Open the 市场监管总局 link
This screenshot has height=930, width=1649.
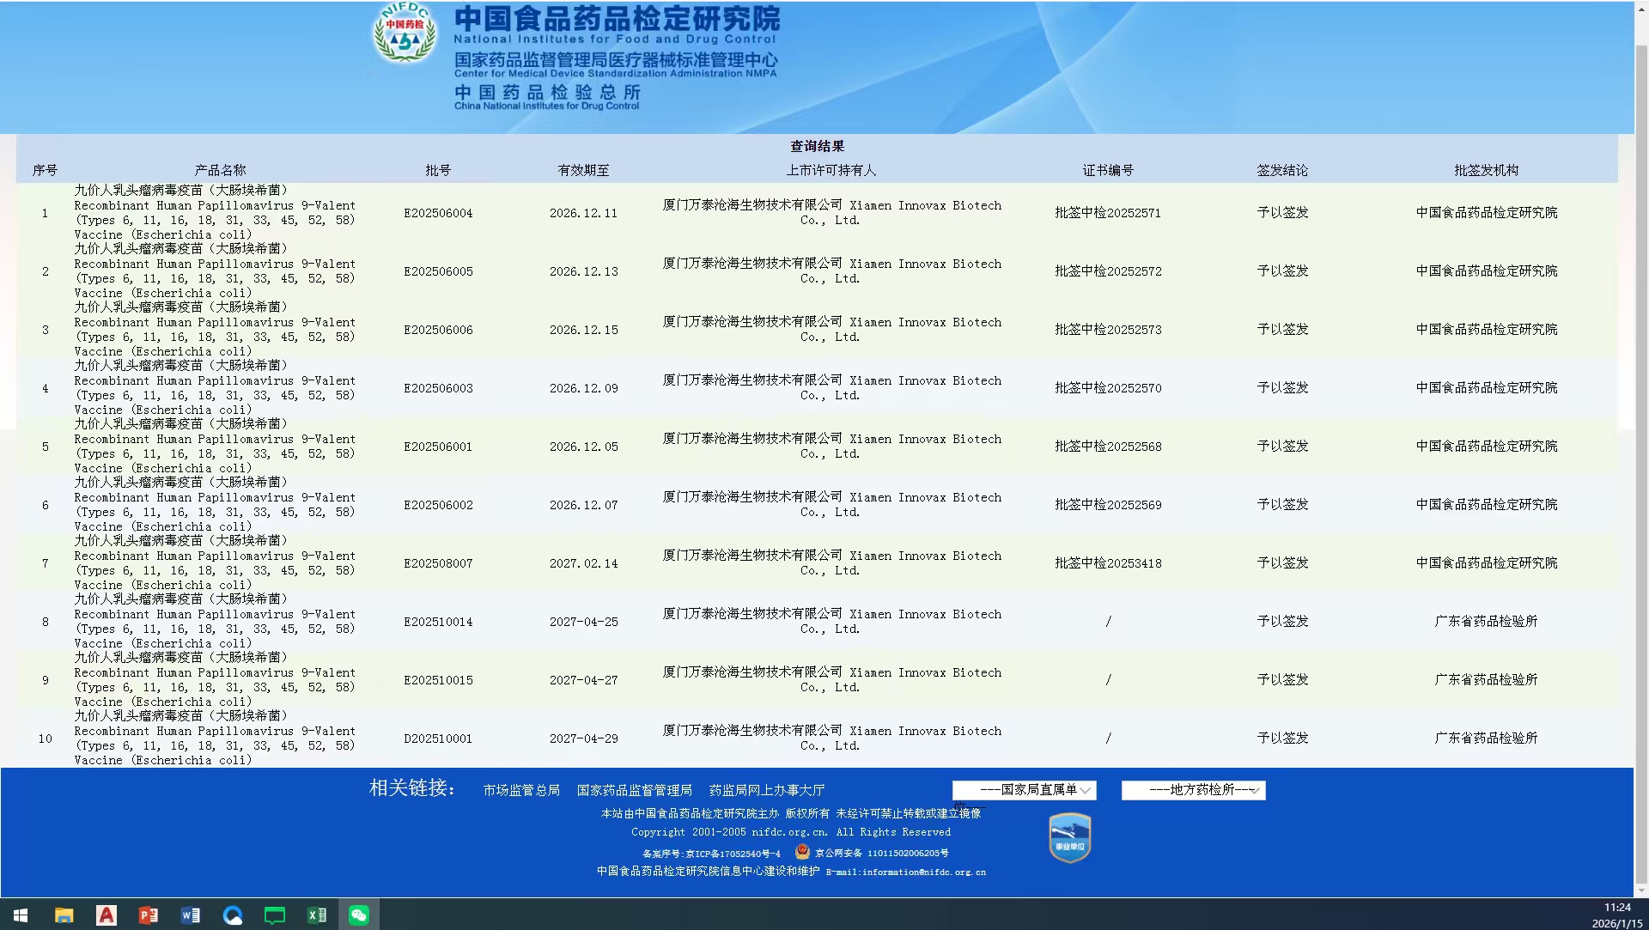[521, 790]
